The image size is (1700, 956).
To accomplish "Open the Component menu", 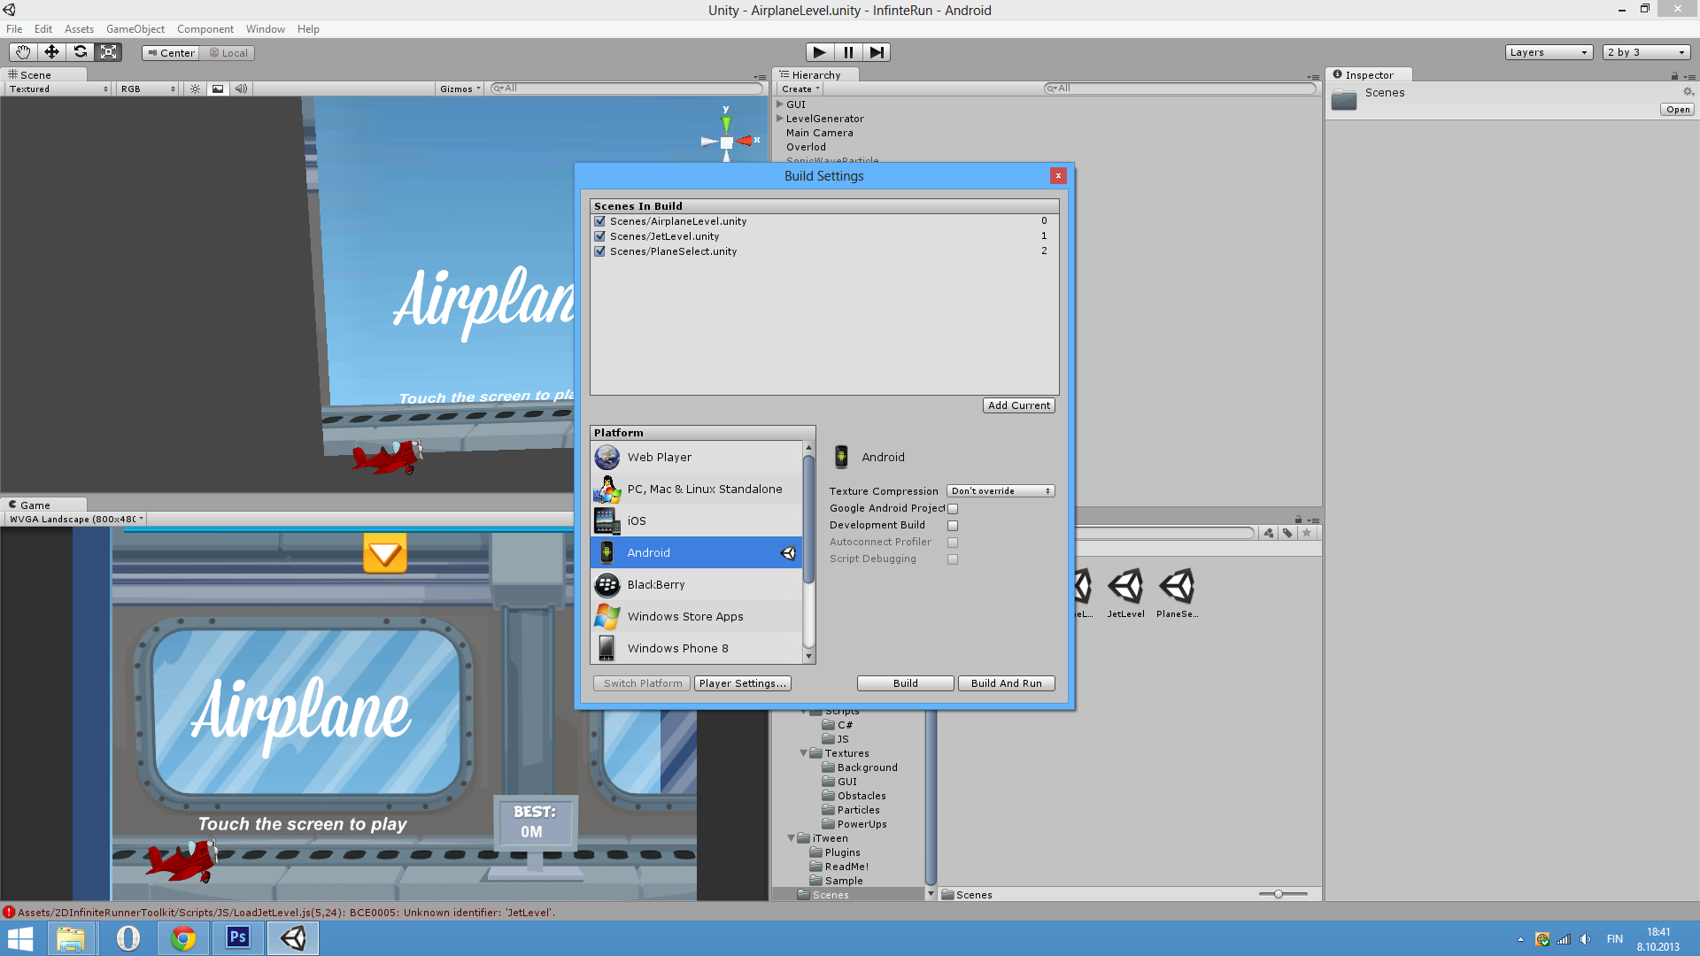I will (205, 29).
